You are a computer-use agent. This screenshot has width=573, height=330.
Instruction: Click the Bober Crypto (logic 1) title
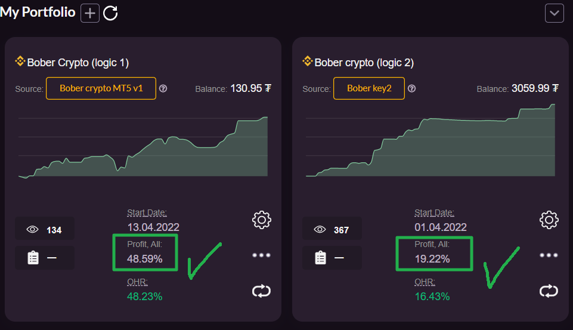point(78,63)
